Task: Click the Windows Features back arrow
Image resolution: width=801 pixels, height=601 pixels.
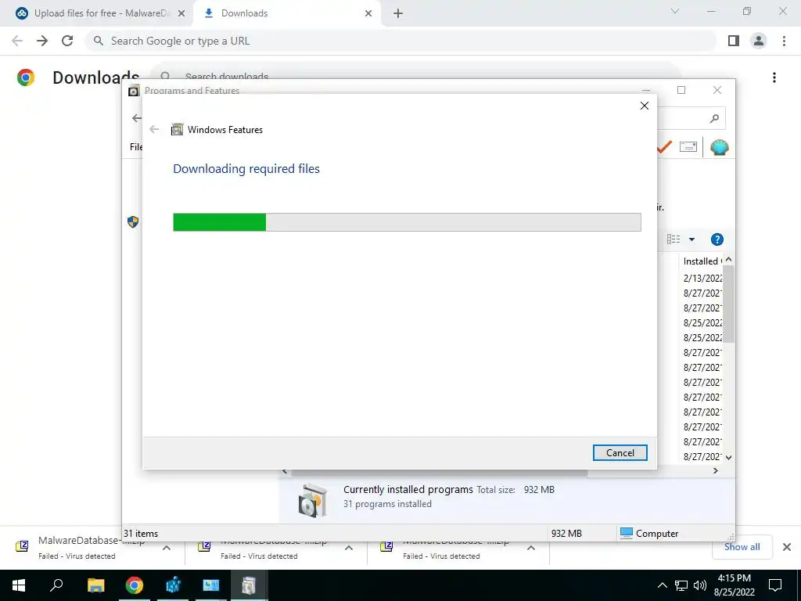Action: pos(154,129)
